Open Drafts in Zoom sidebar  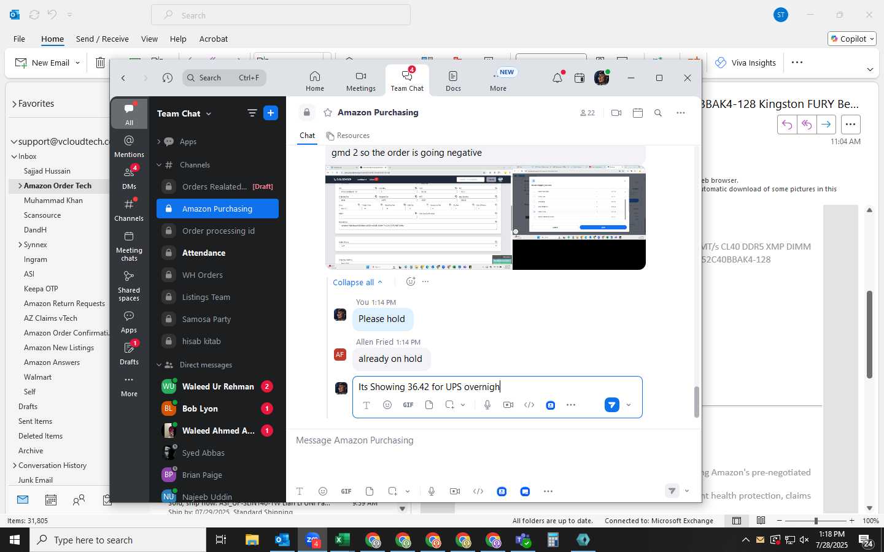tap(129, 353)
